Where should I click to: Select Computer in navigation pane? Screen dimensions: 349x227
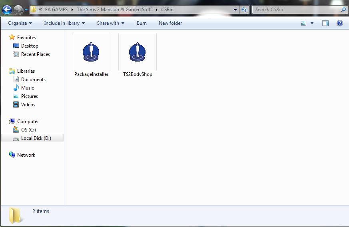[28, 121]
